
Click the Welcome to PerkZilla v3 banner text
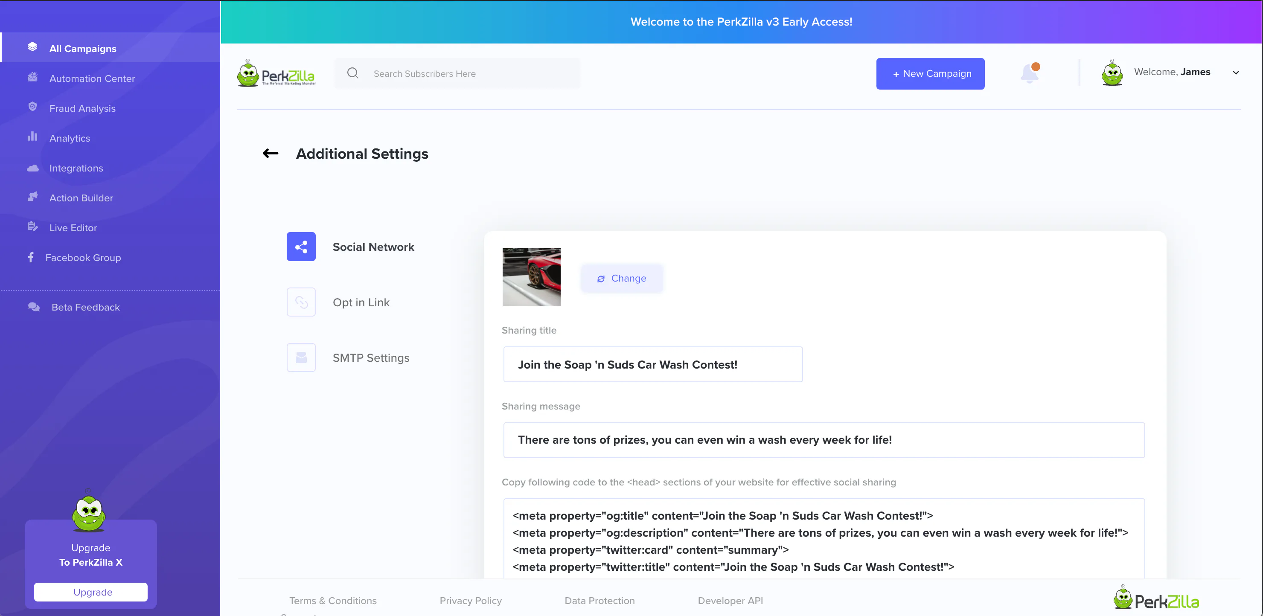coord(741,22)
